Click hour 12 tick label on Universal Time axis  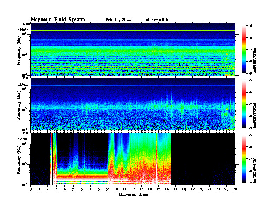point(133,189)
